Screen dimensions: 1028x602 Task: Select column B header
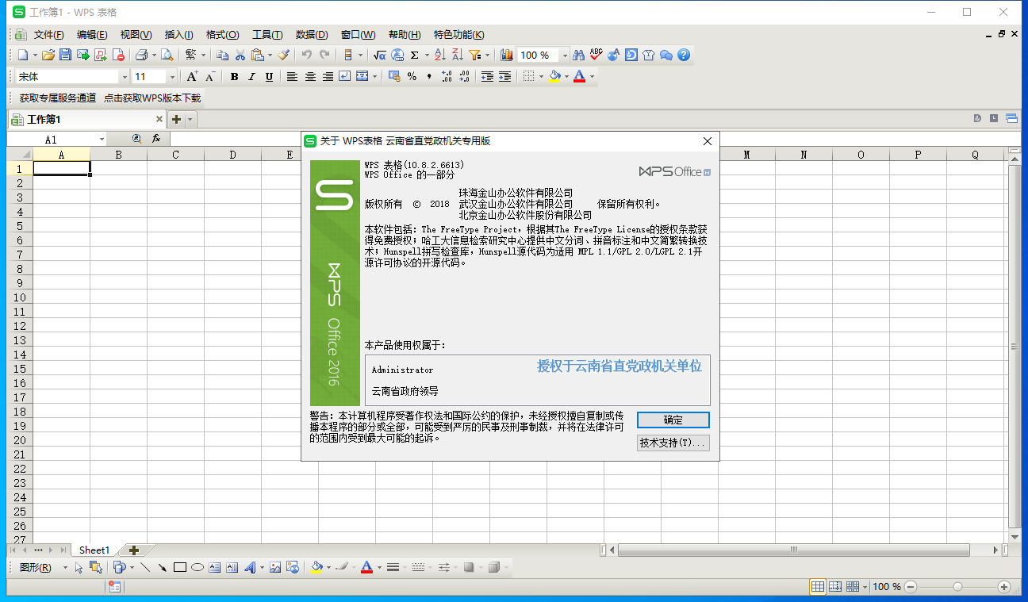click(x=118, y=155)
